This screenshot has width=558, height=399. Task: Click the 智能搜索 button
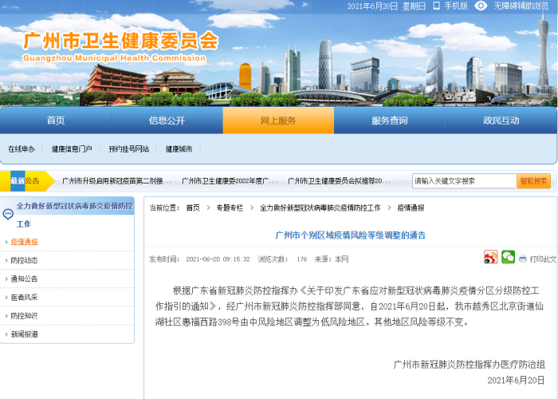point(533,181)
